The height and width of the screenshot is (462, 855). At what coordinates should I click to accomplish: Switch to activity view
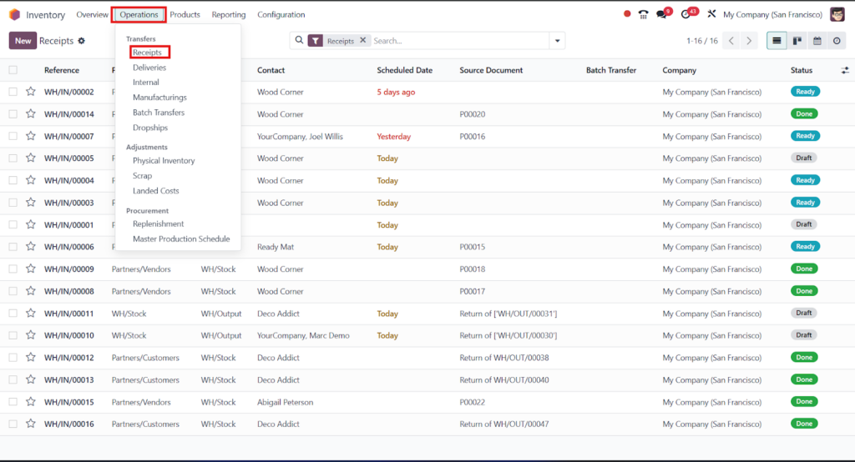[x=837, y=41]
